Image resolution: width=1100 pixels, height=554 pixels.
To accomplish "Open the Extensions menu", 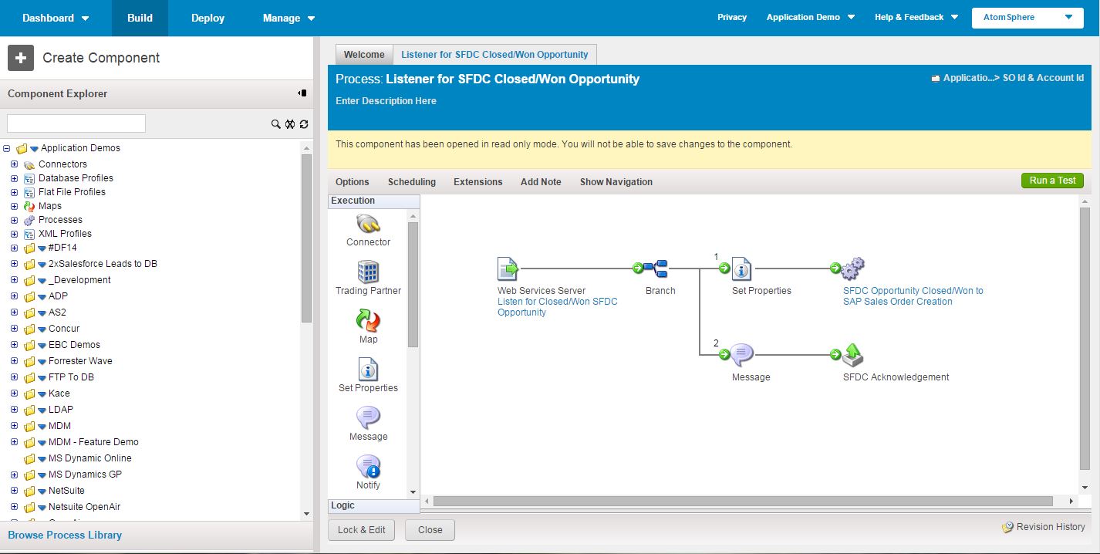I will coord(478,182).
